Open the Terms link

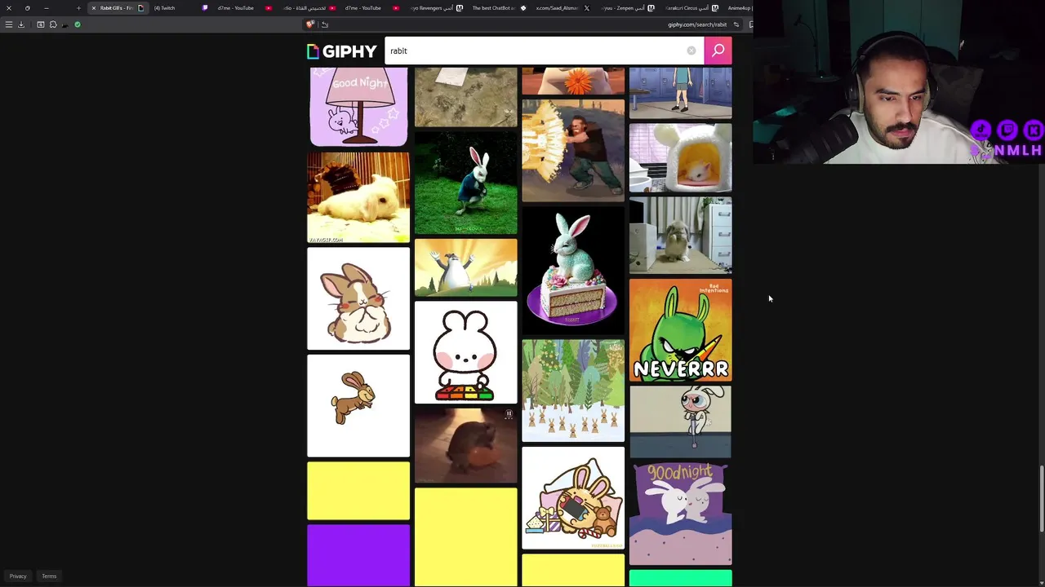[49, 576]
